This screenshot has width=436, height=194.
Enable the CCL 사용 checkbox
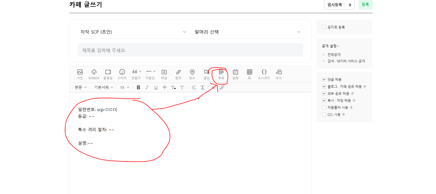coord(324,114)
